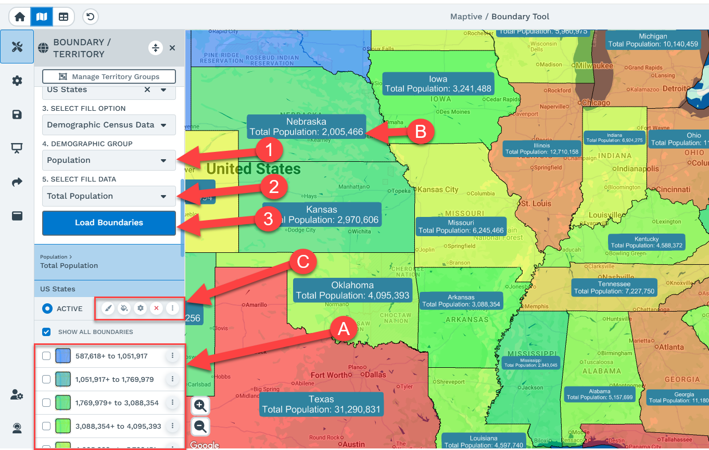This screenshot has height=450, width=709.
Task: Click the undo/reset circular arrow icon
Action: [x=91, y=17]
